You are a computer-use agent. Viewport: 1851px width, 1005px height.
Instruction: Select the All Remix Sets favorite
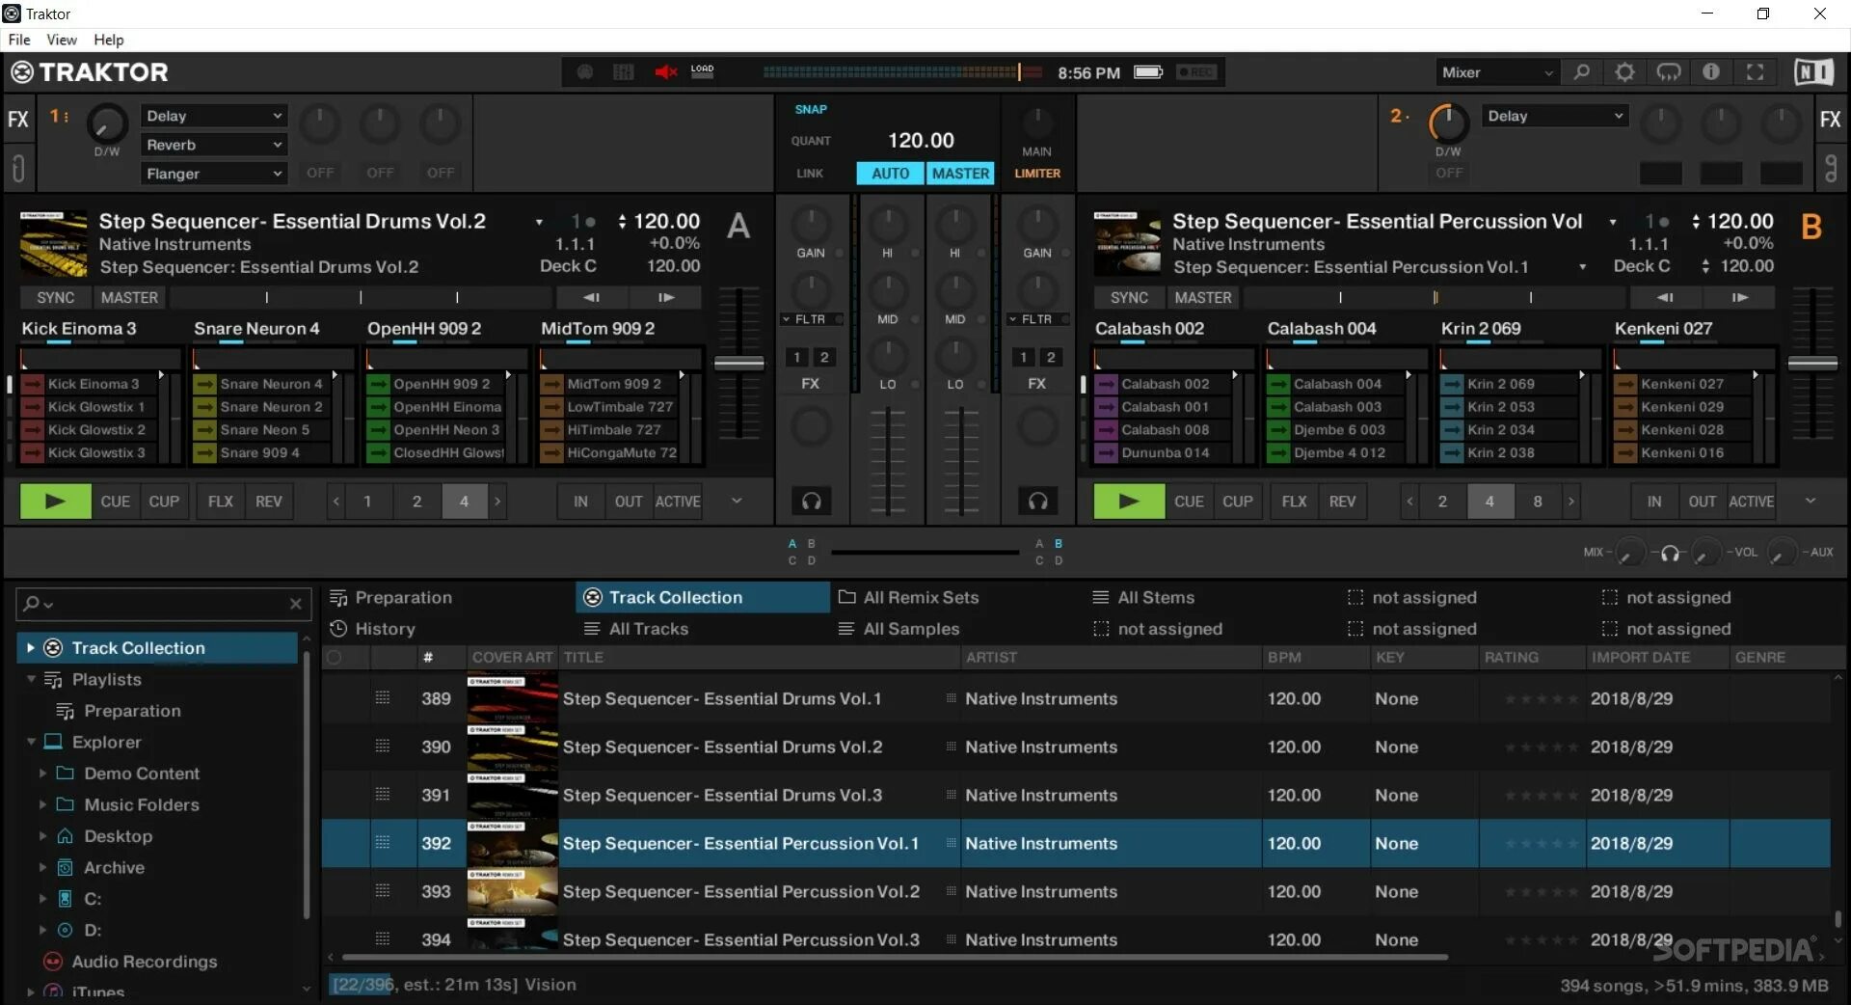(x=909, y=598)
